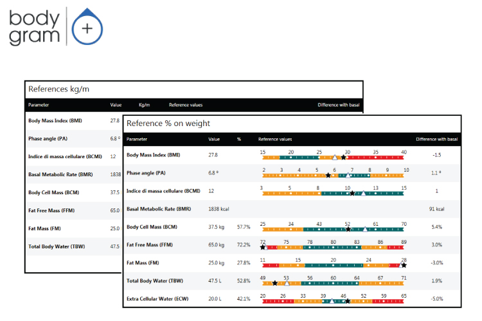482x321 pixels.
Task: Click the star marker on Body Mass Index scale
Action: (344, 158)
